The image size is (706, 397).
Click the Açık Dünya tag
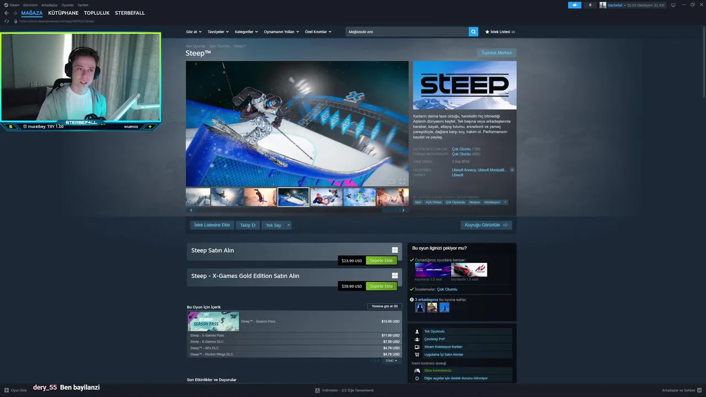point(434,202)
